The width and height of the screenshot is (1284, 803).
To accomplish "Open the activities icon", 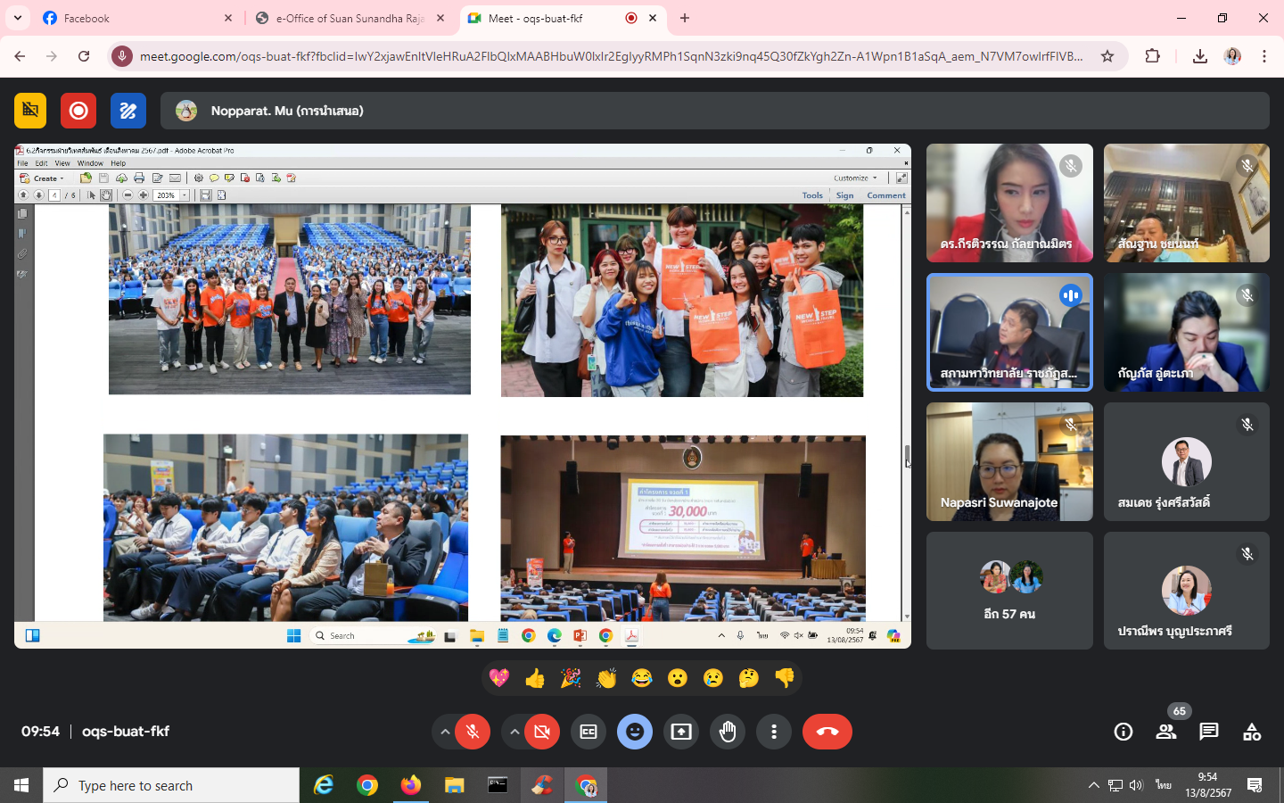I will (x=1252, y=732).
